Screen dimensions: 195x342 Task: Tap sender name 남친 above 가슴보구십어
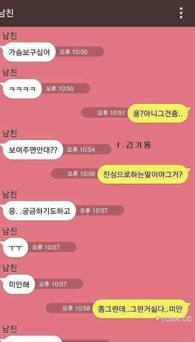click(x=10, y=36)
